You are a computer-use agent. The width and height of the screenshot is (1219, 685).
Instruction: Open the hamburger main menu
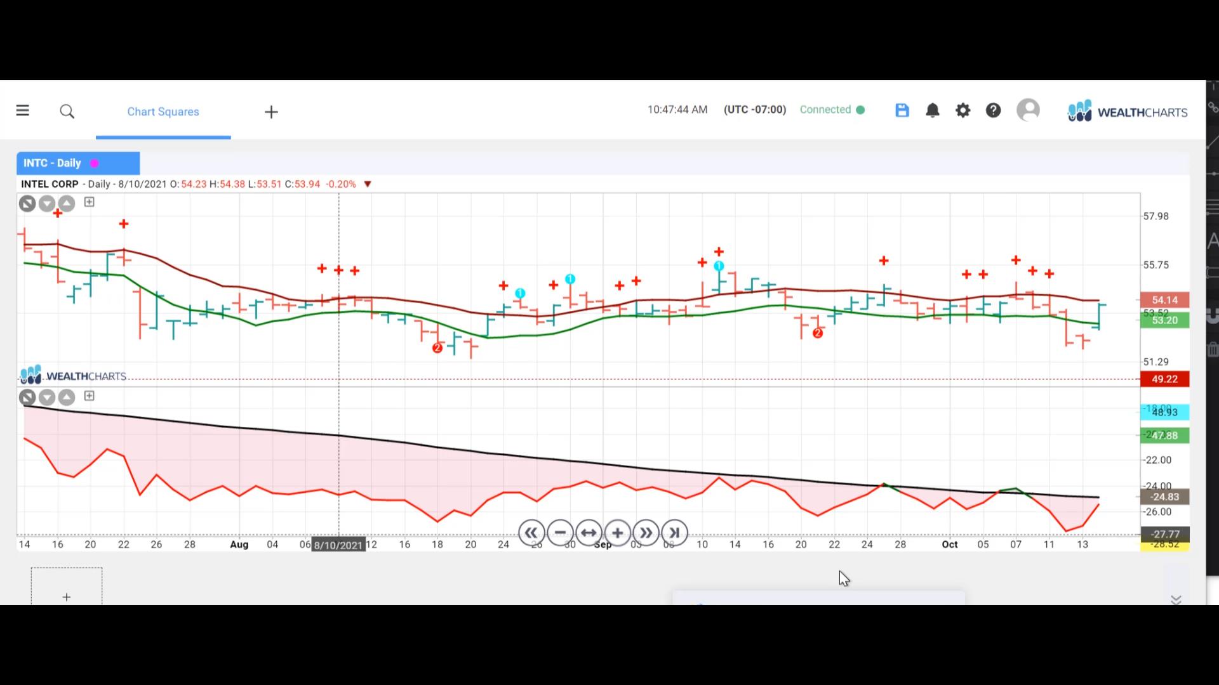[x=23, y=111]
